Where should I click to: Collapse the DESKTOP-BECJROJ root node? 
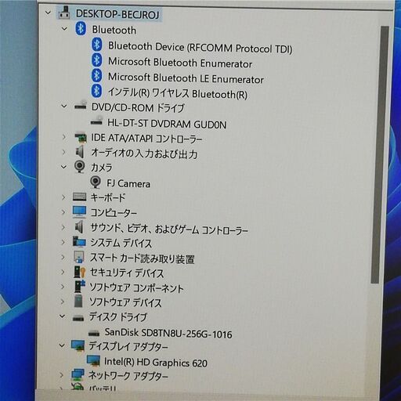[x=48, y=13]
